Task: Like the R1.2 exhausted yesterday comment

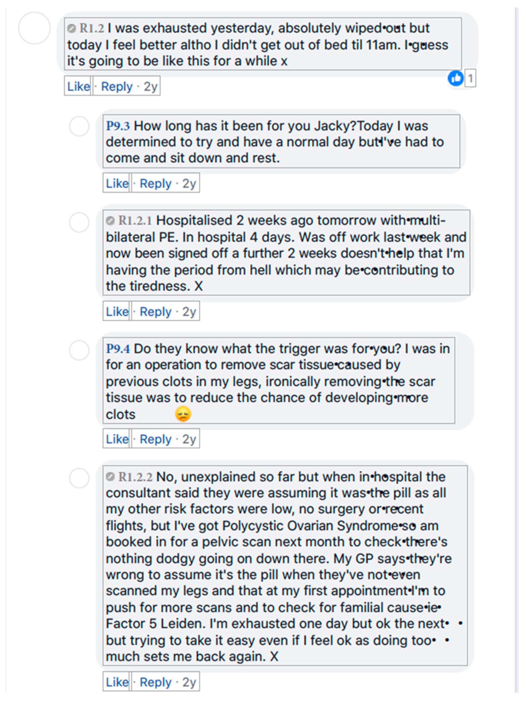Action: (x=78, y=86)
